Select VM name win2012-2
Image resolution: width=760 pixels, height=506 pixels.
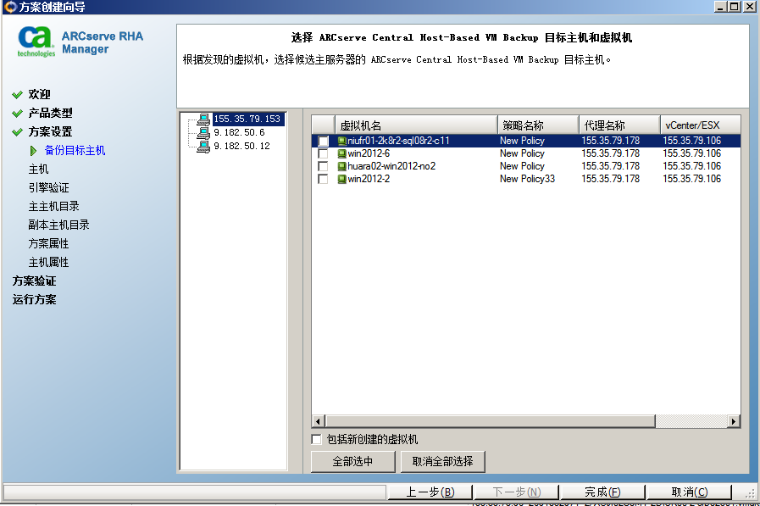tap(369, 179)
